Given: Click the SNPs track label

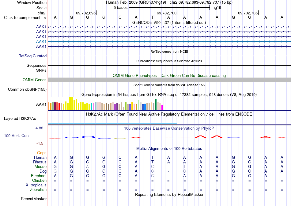Looking at the screenshot, I should (x=41, y=71).
